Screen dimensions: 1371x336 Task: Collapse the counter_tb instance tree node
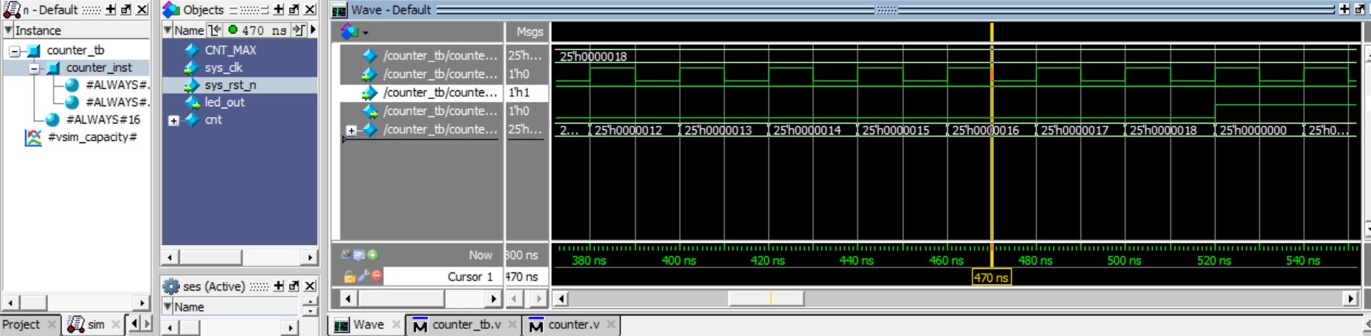[x=14, y=51]
